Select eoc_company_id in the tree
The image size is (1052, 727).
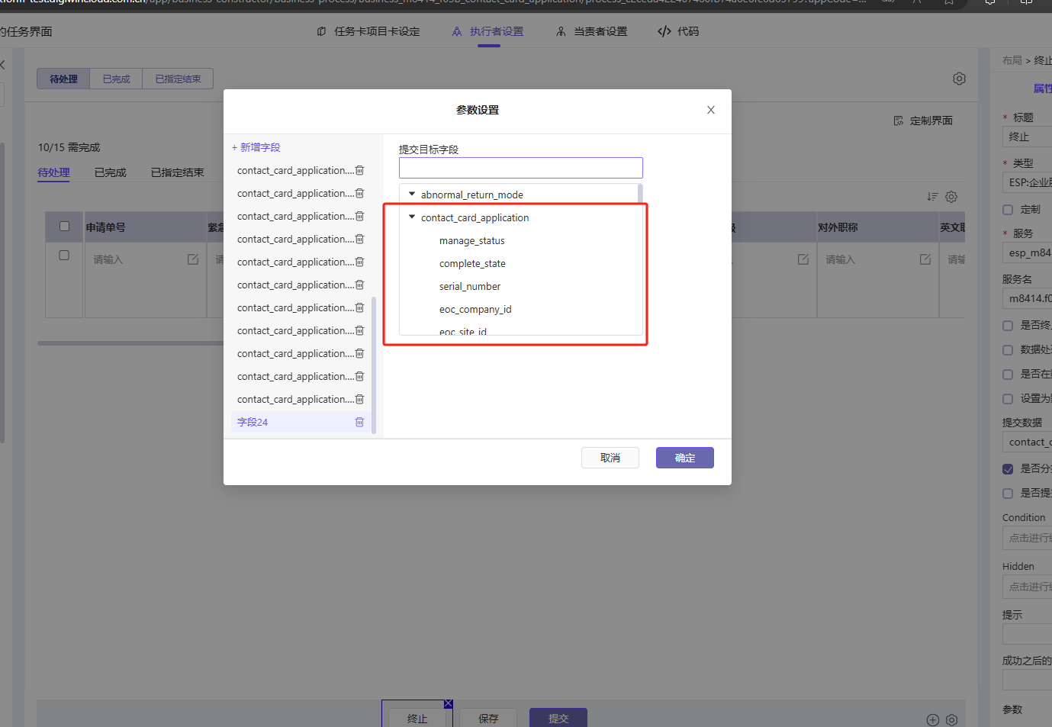coord(475,309)
